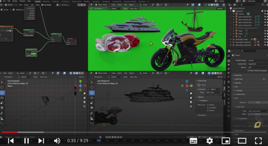Toggle Simplify panel checkbox
268x146 pixels.
tap(236, 91)
